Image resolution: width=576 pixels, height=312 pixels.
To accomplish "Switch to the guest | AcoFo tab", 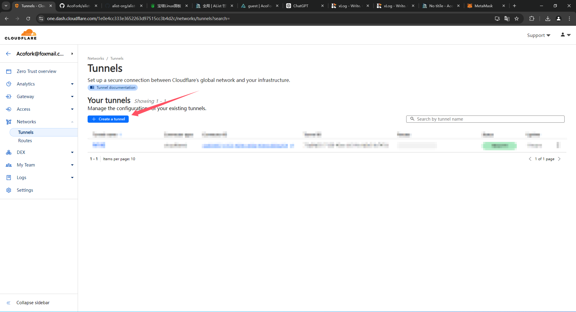I will pos(260,6).
